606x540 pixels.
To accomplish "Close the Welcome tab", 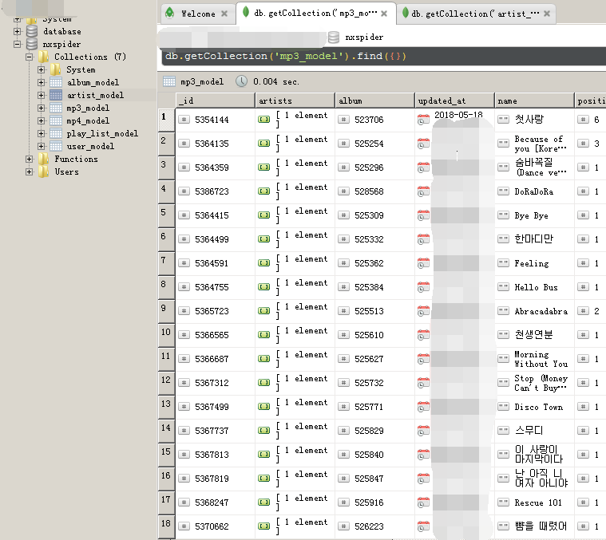I will click(x=224, y=14).
